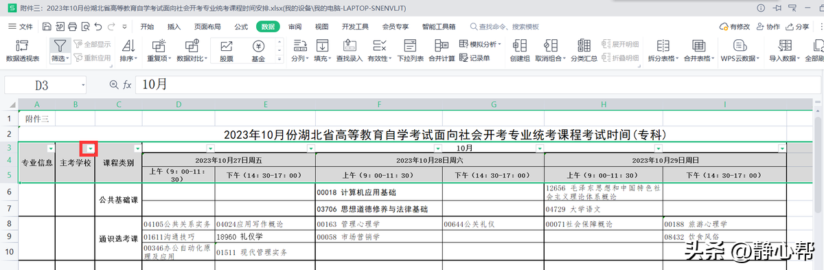
Task: Switch to the 开始 tab
Action: (x=147, y=27)
